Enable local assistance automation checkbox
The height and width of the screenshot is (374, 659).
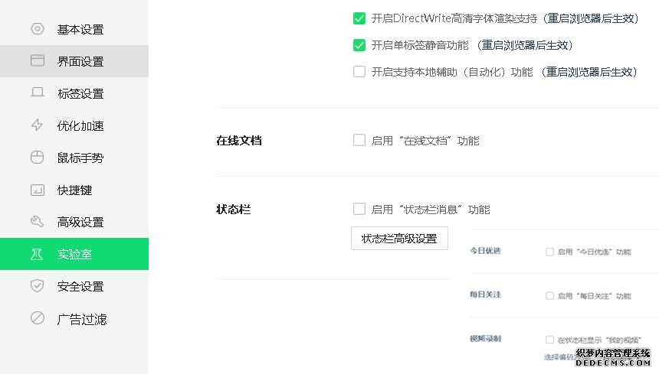tap(359, 72)
